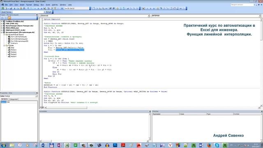Viewport: 263px width, 148px height.
Task: Click Quick Watch glasses icon in Debug toolbar
Action: [181, 8]
